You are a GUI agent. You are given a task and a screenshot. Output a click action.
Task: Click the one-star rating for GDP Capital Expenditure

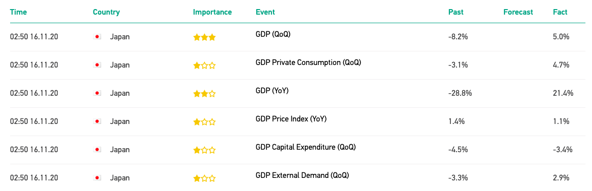(204, 150)
